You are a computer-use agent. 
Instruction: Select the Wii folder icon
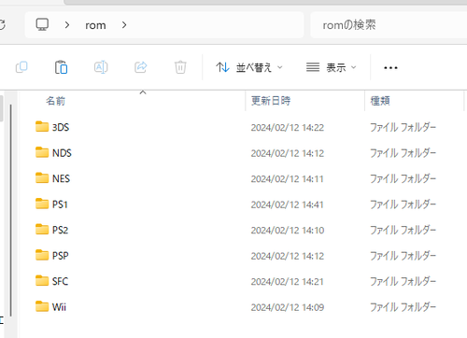click(x=42, y=306)
